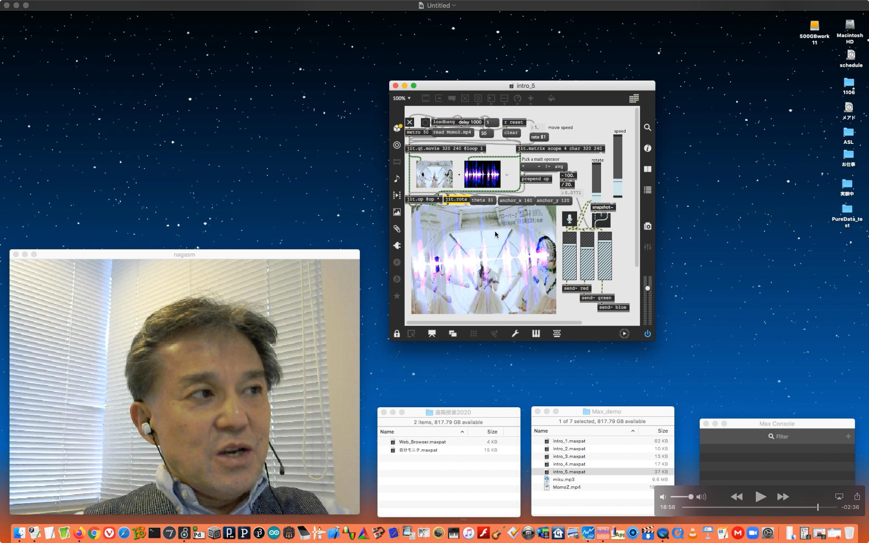Image resolution: width=869 pixels, height=543 pixels.
Task: Enter presentation mode in bottom toolbar
Action: [432, 334]
